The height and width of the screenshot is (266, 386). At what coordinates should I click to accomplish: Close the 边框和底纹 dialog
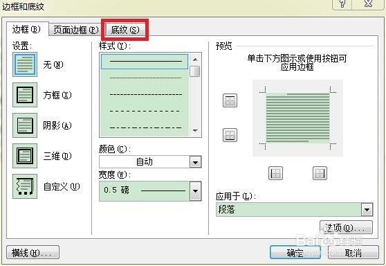pos(369,4)
